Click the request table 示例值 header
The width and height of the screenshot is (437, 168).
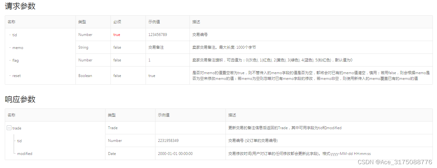[x=154, y=22]
